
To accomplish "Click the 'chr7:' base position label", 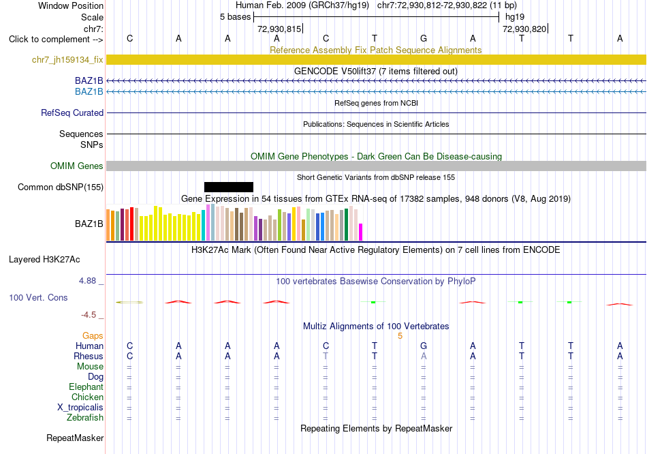I will [93, 29].
